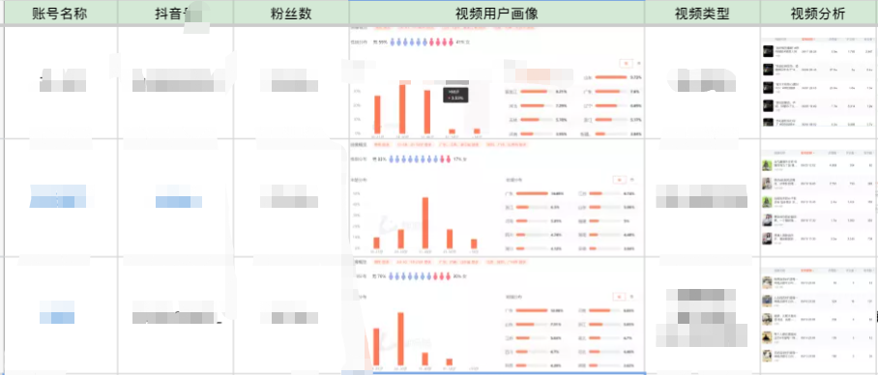Viewport: 878px width, 375px height.
Task: Click the orange-outlined toggle button in the third row chart
Action: pyautogui.click(x=619, y=297)
